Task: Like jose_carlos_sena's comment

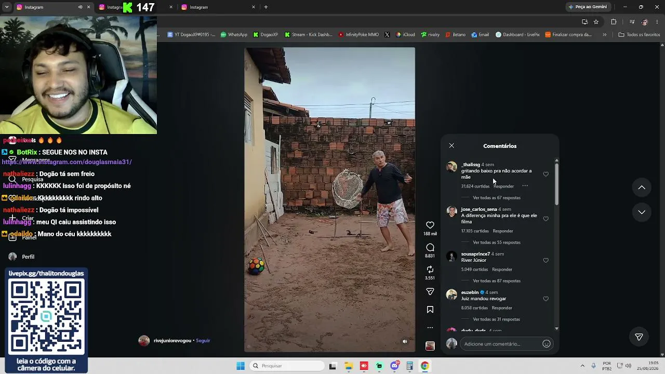Action: (546, 219)
